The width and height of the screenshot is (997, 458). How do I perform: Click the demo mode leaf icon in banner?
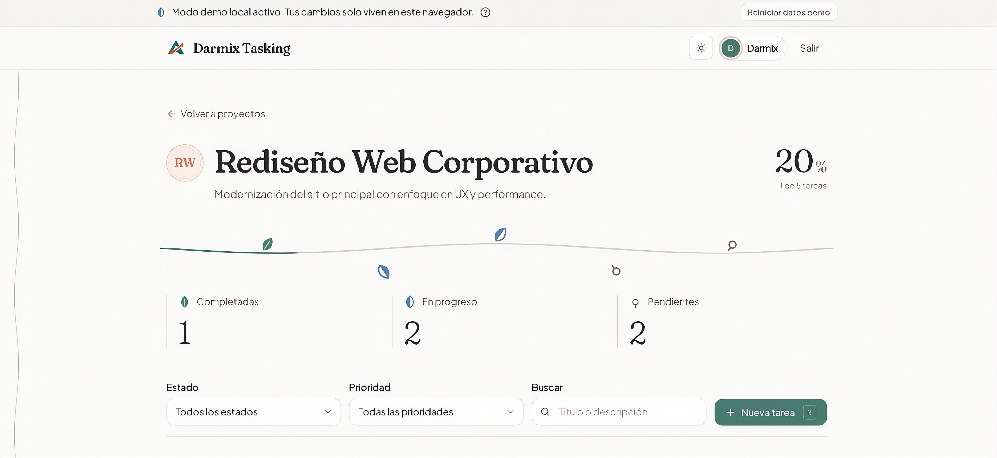161,12
